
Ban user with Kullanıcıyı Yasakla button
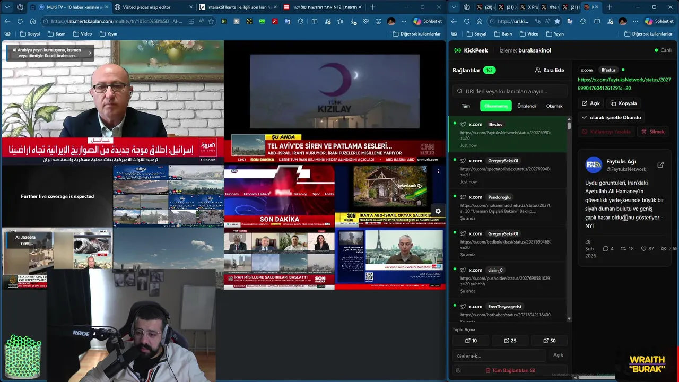point(606,132)
